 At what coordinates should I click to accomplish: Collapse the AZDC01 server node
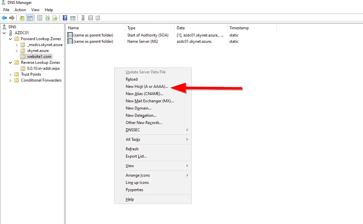4,33
